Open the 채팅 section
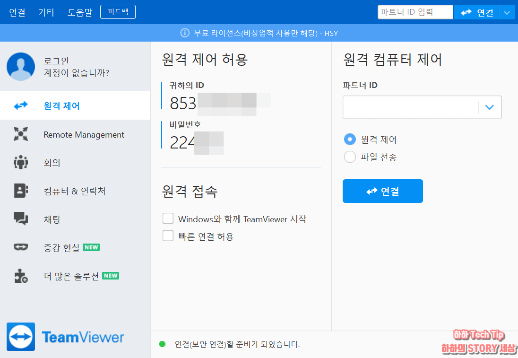Viewport: 518px width, 358px height. click(52, 219)
